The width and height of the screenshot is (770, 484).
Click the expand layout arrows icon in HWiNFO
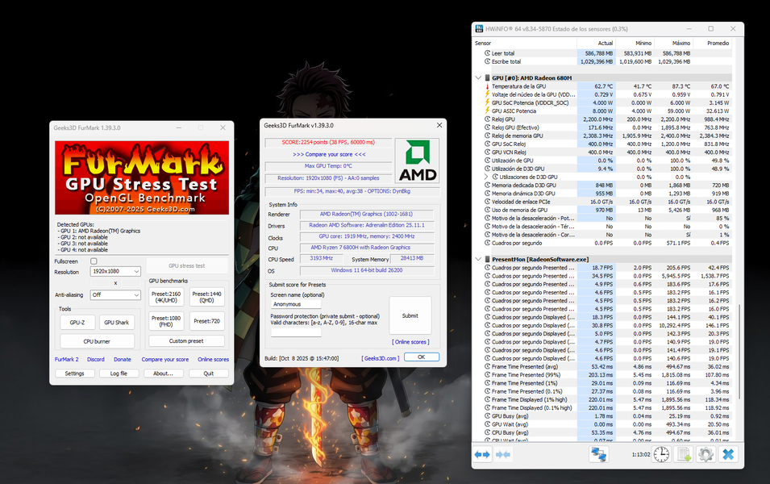[x=482, y=455]
